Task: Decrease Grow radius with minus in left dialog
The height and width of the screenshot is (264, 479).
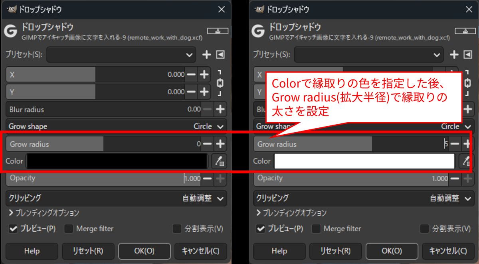Action: tap(207, 144)
